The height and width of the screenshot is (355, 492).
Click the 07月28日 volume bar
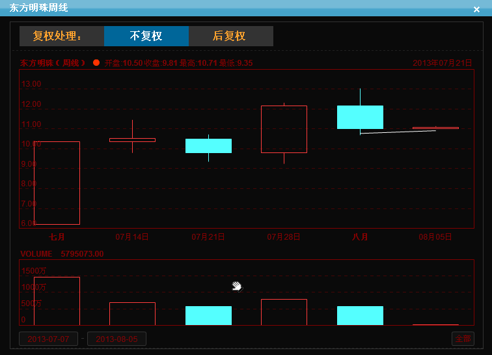tap(284, 312)
